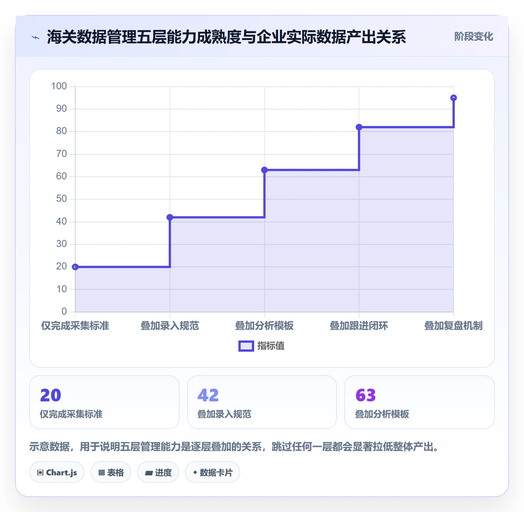Select the data point at 叠加录入规范
The width and height of the screenshot is (524, 512).
pos(170,217)
